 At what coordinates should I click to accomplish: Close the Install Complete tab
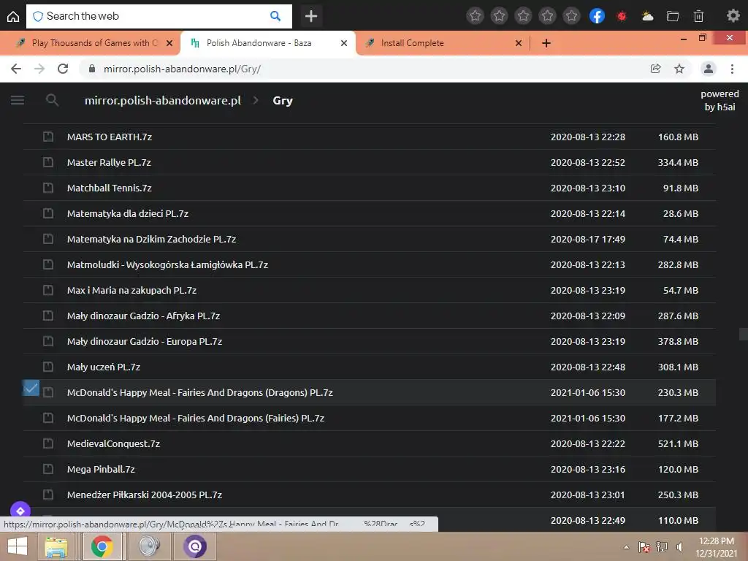(x=519, y=43)
